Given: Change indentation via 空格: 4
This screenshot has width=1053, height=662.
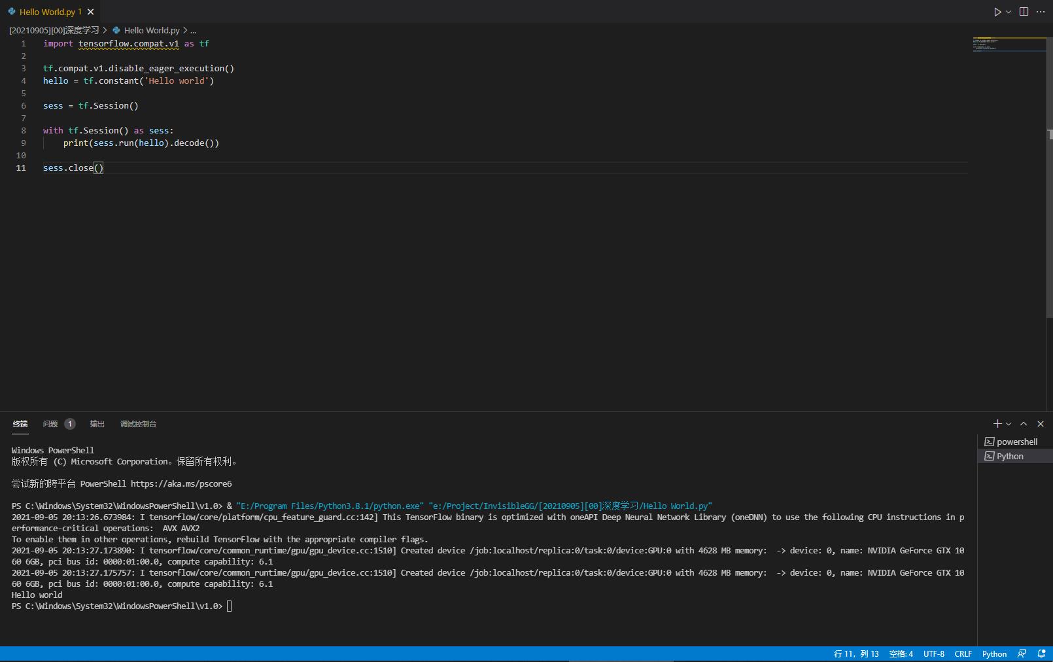Looking at the screenshot, I should click(x=901, y=654).
